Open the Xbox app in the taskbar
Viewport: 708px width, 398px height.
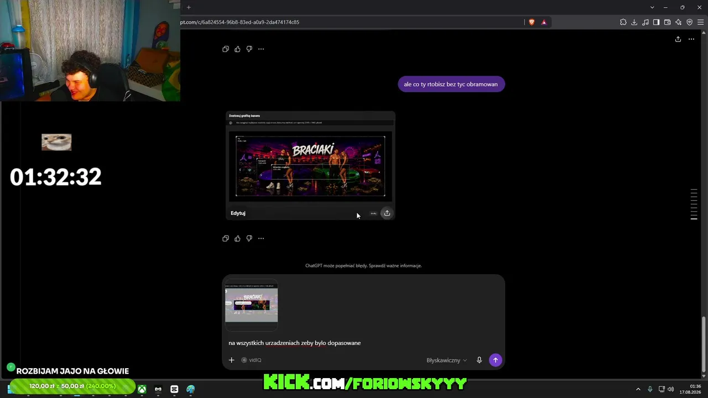pyautogui.click(x=142, y=389)
